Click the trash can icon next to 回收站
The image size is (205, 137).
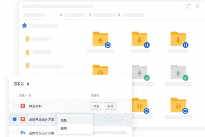click(28, 84)
